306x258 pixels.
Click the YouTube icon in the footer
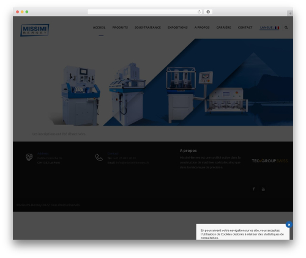[263, 189]
